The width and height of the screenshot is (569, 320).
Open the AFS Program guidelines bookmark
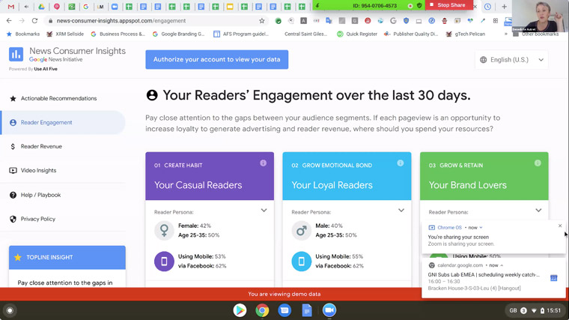pyautogui.click(x=241, y=34)
